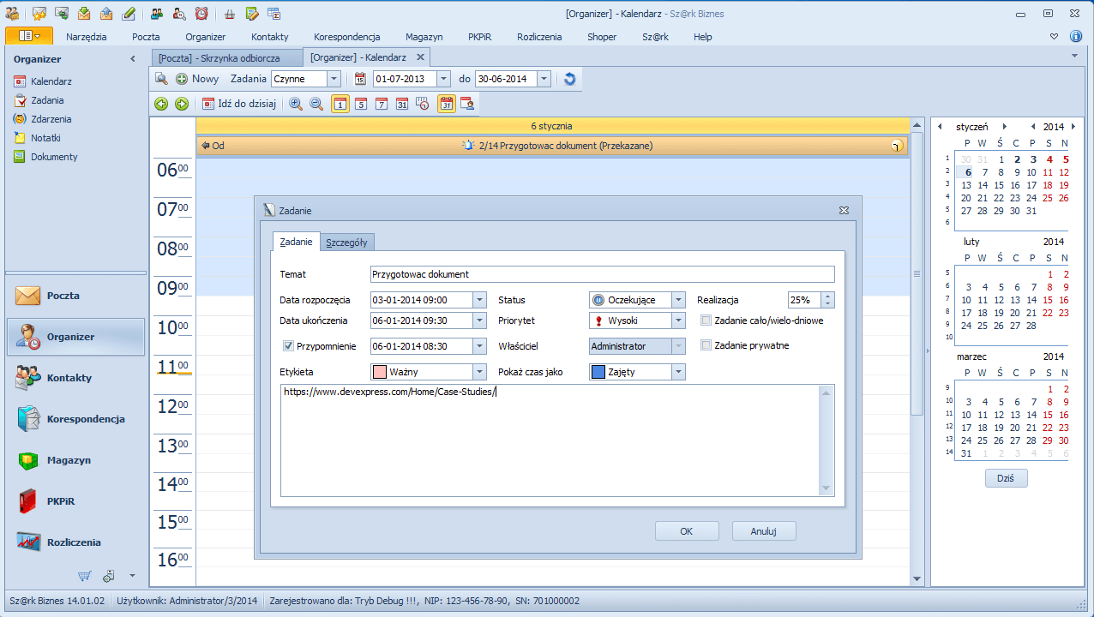The height and width of the screenshot is (617, 1094).
Task: Click the zoom out magnifier icon
Action: click(x=316, y=104)
